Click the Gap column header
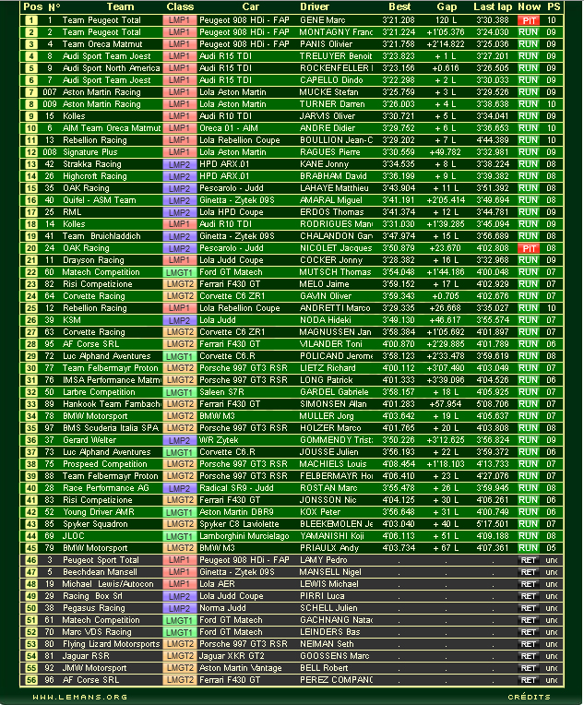Screen dimensions: 584x705 tap(447, 6)
